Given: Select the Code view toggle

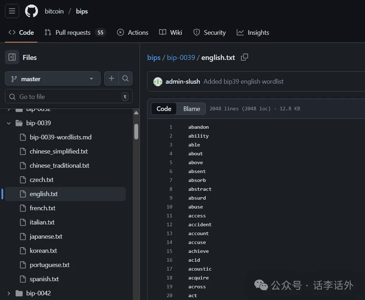Looking at the screenshot, I should point(164,109).
